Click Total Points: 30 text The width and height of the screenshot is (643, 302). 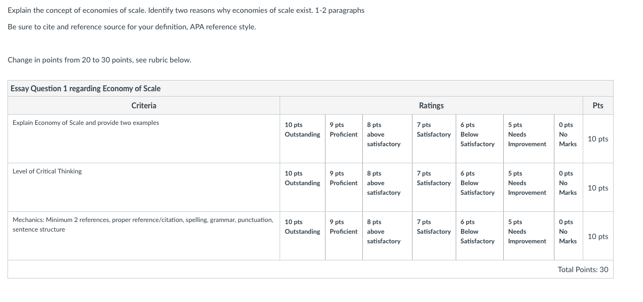pos(583,269)
